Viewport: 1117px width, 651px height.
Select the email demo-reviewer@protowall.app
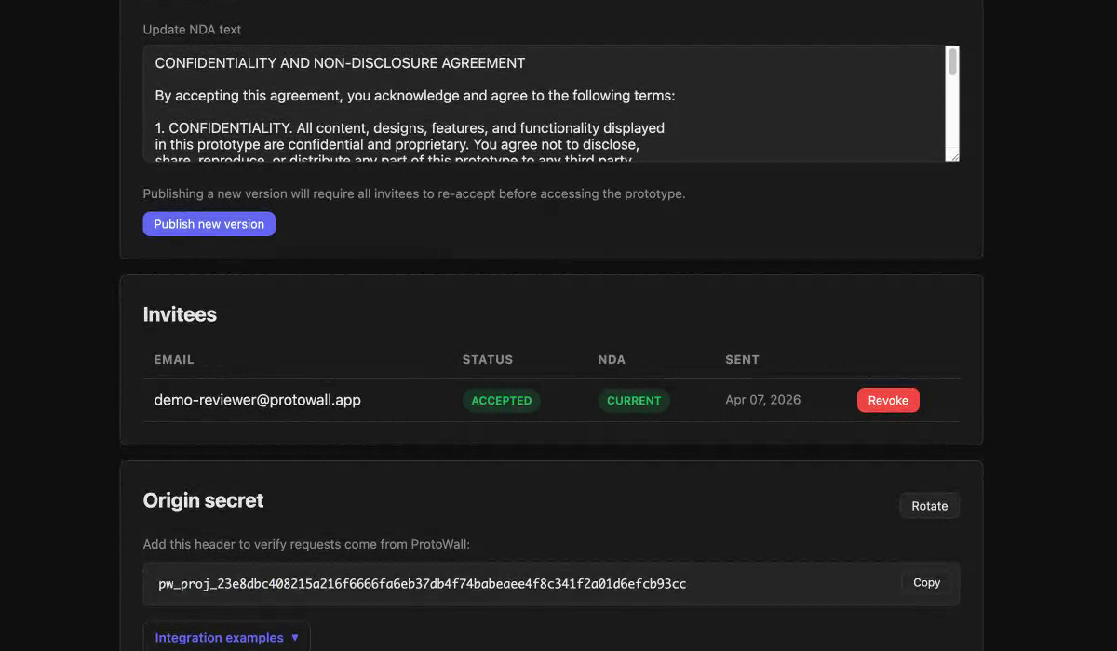pyautogui.click(x=258, y=399)
